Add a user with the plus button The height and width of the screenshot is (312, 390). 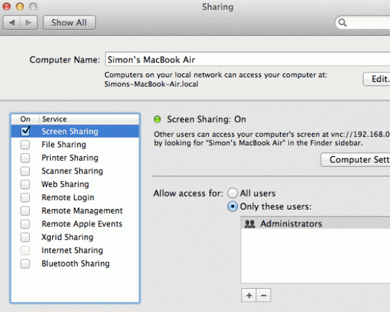[249, 295]
